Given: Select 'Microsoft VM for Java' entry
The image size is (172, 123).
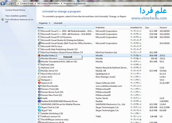Looking at the screenshot, I should click(x=51, y=46).
